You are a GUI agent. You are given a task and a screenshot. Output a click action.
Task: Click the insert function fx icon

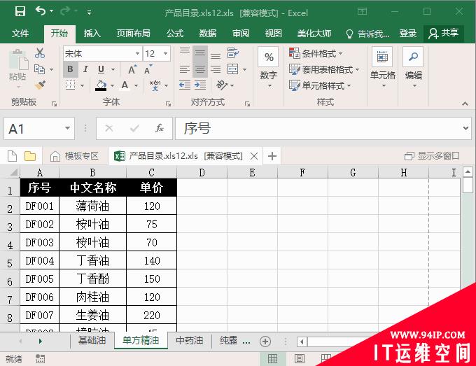[x=160, y=128]
